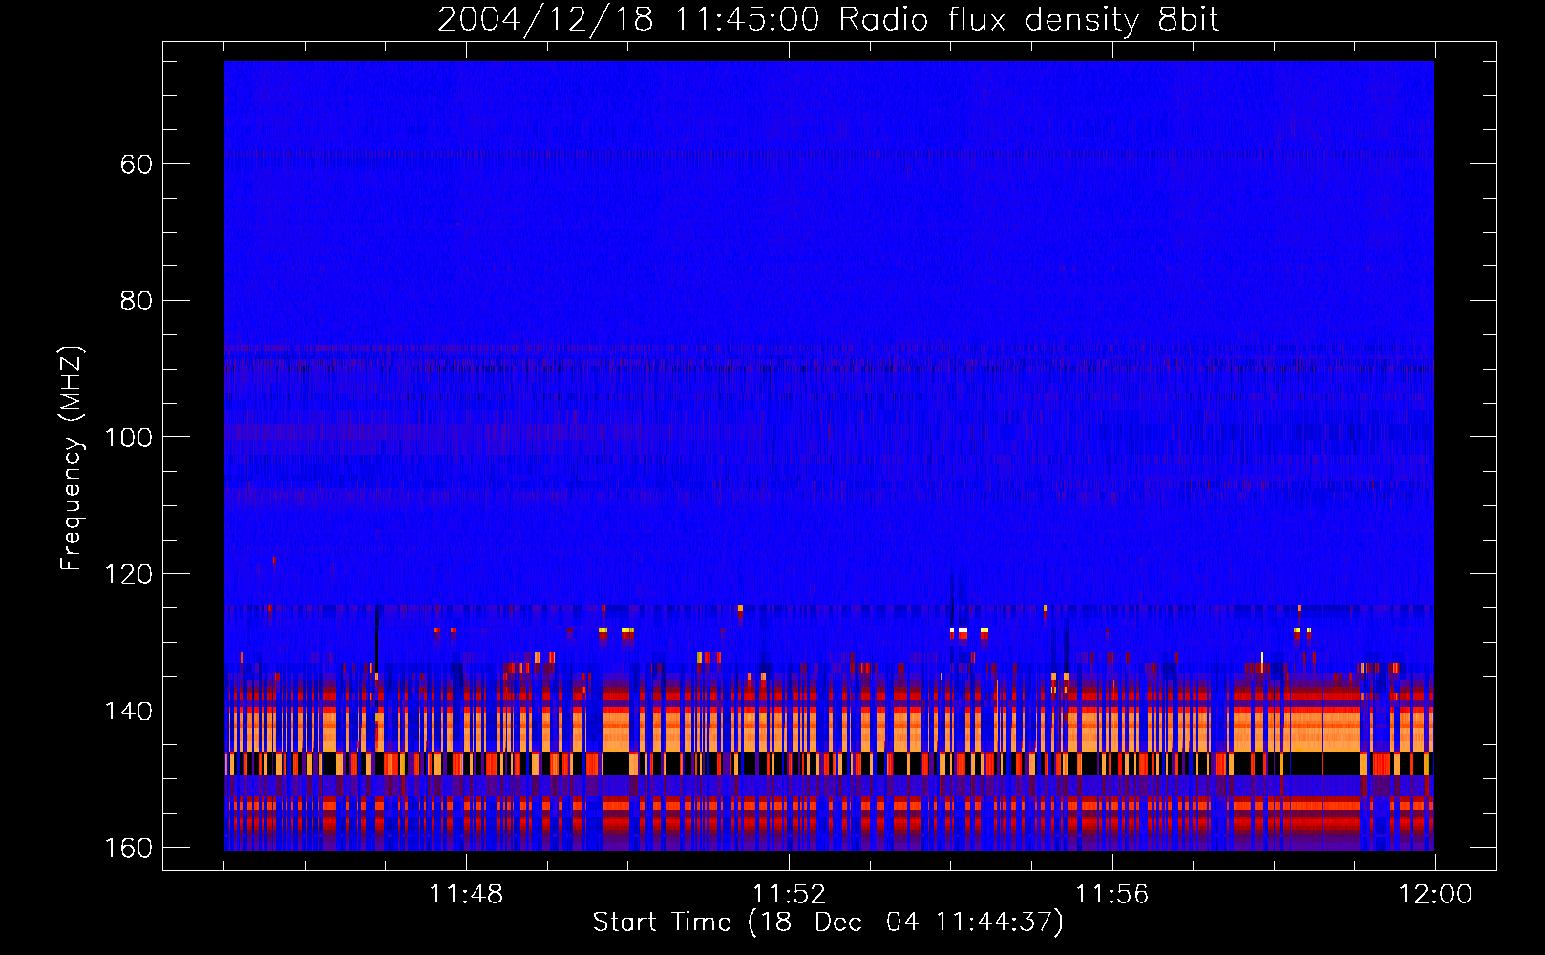Click the 11:52 time tick label
Image resolution: width=1545 pixels, height=955 pixels.
[789, 895]
